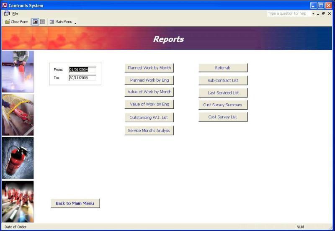Click Main Menu in the toolbar
335x231 pixels.
(61, 22)
